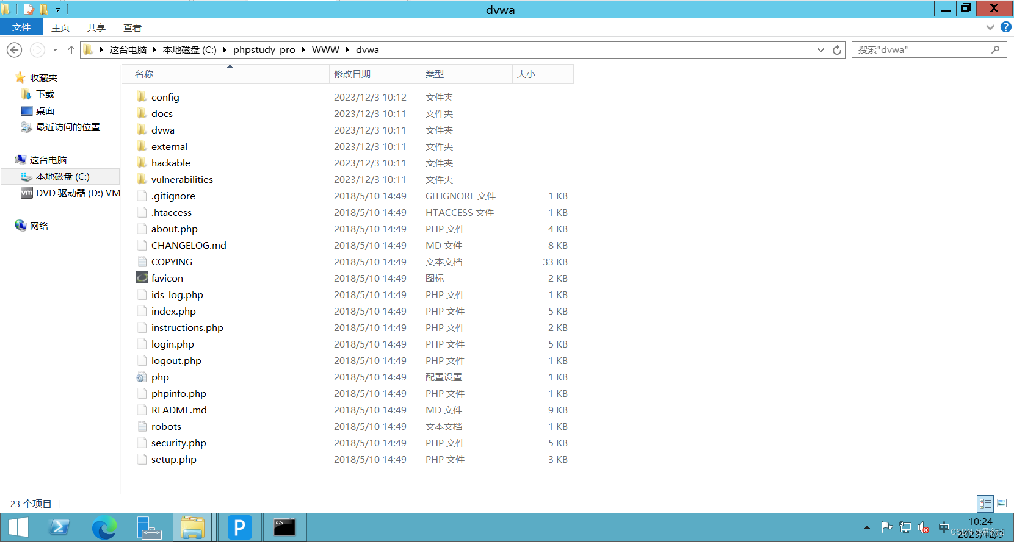Click the quick access New Folder icon
Screen dimensions: 1014x542
pyautogui.click(x=43, y=9)
